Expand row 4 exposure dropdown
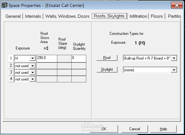 point(32,79)
